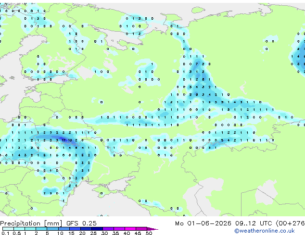Click the "0.1" legend label
Image resolution: width=305 pixels, height=235 pixels.
(6, 233)
